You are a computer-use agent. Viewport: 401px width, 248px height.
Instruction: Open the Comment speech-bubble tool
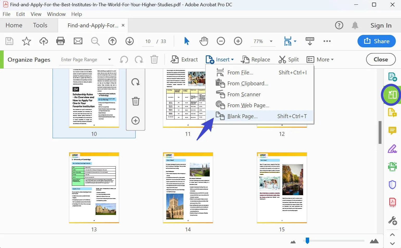(392, 131)
